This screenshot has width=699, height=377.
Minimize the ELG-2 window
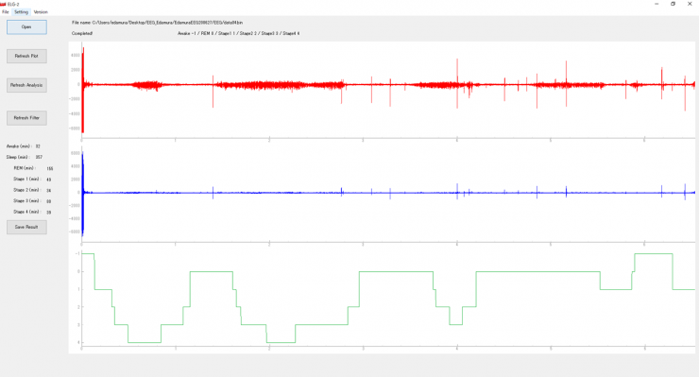pyautogui.click(x=656, y=4)
